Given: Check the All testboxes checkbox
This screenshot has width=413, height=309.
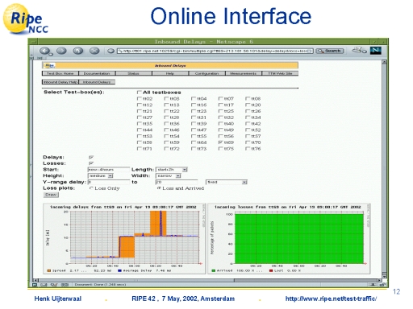Looking at the screenshot, I should [x=140, y=93].
